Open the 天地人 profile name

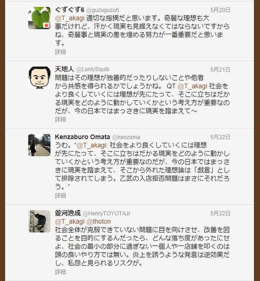pos(64,69)
